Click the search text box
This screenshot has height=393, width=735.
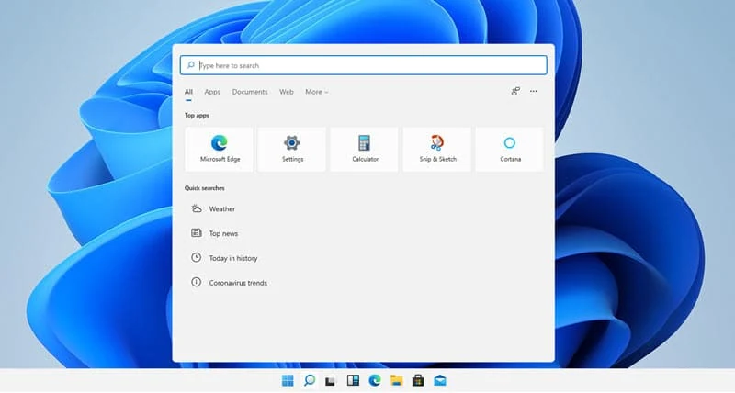click(x=363, y=65)
